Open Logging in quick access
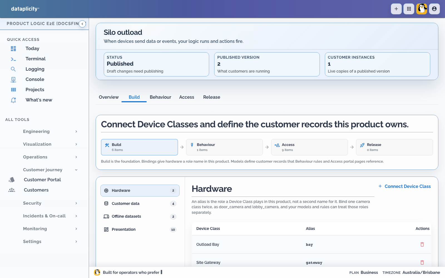445x278 pixels. point(35,69)
